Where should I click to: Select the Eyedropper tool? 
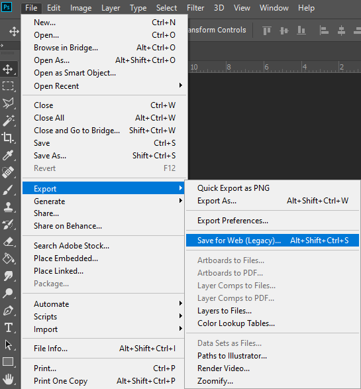8,155
